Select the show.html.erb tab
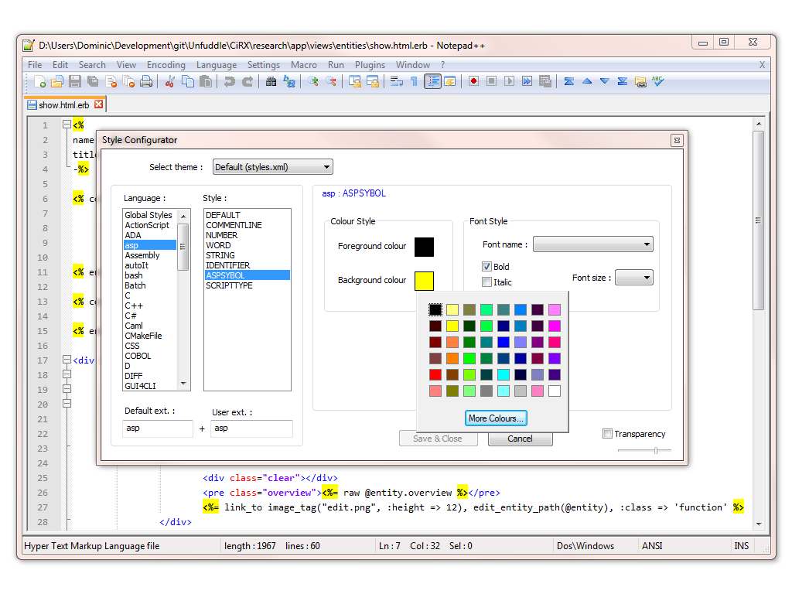Viewport: 792px width, 594px height. click(63, 105)
